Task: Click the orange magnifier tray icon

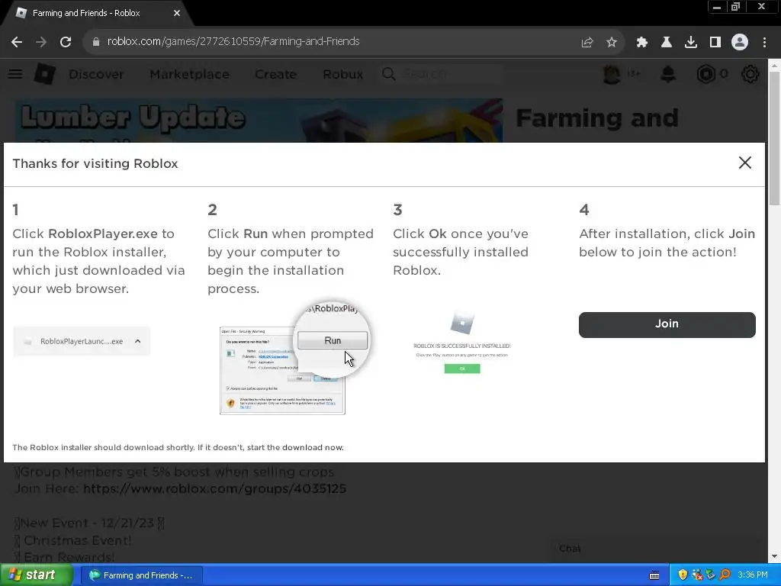Action: pos(725,575)
